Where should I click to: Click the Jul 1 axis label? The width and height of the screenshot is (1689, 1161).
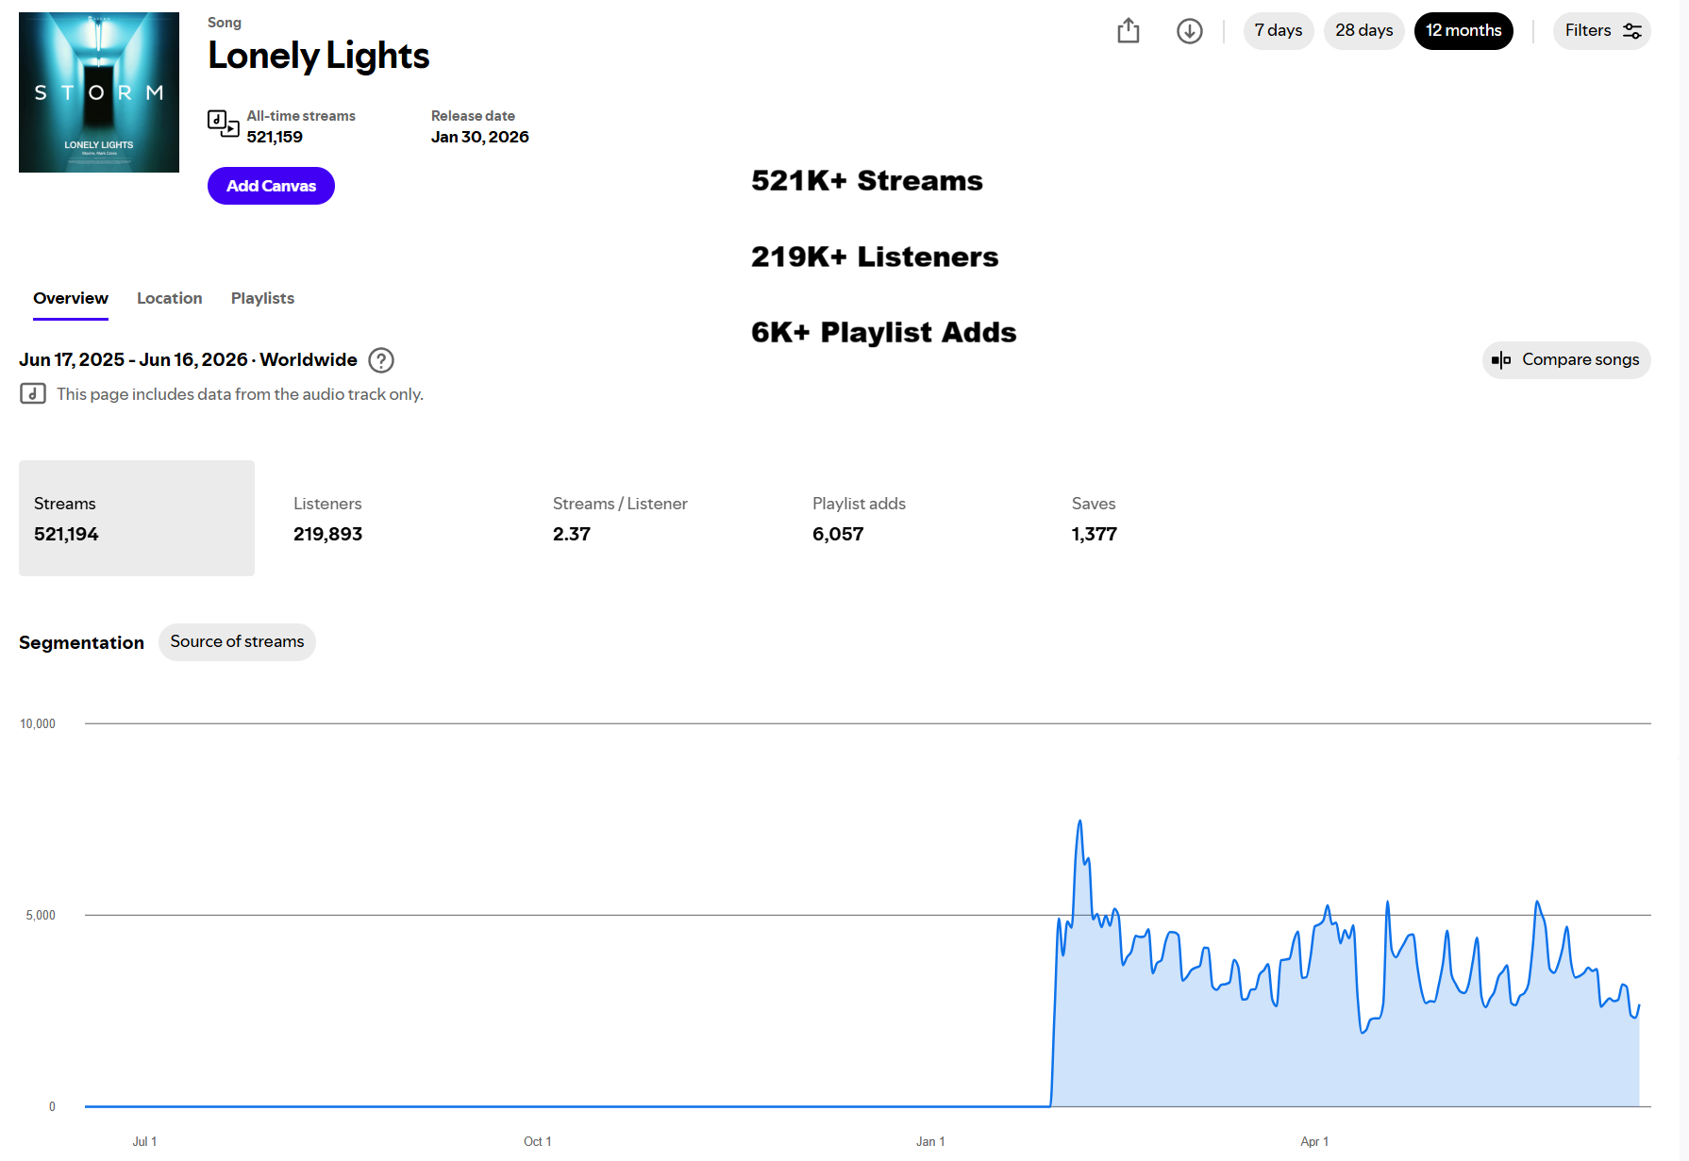point(144,1142)
